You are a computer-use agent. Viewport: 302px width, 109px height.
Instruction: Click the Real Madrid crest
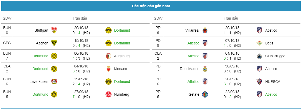coord(205,69)
